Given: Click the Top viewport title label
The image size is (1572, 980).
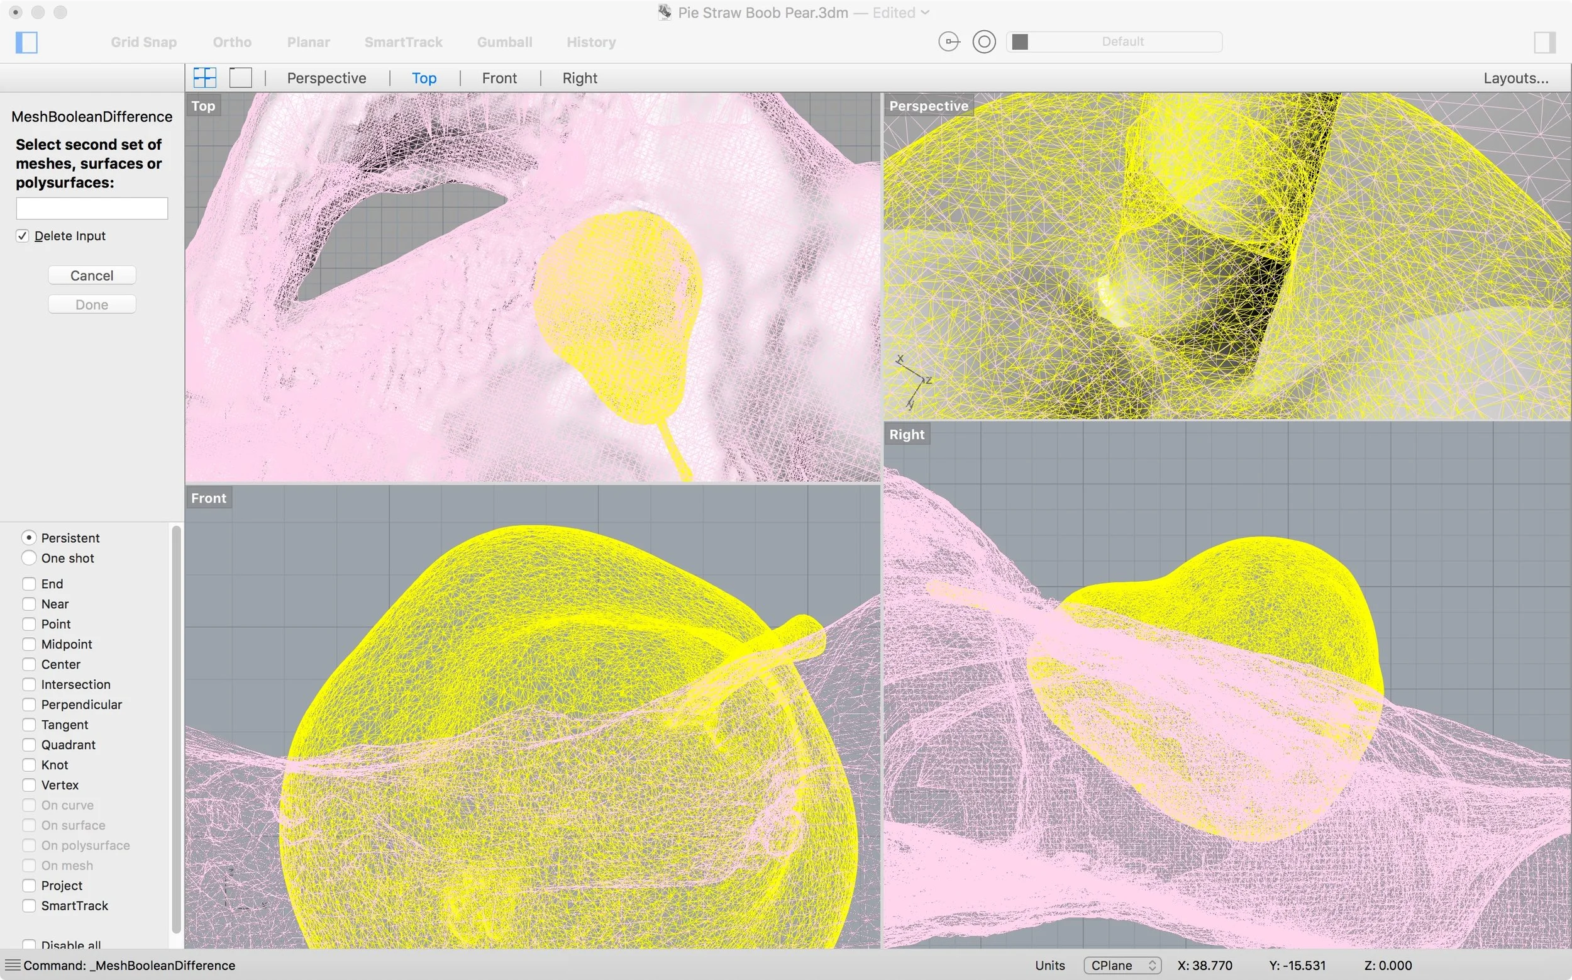Looking at the screenshot, I should click(203, 106).
